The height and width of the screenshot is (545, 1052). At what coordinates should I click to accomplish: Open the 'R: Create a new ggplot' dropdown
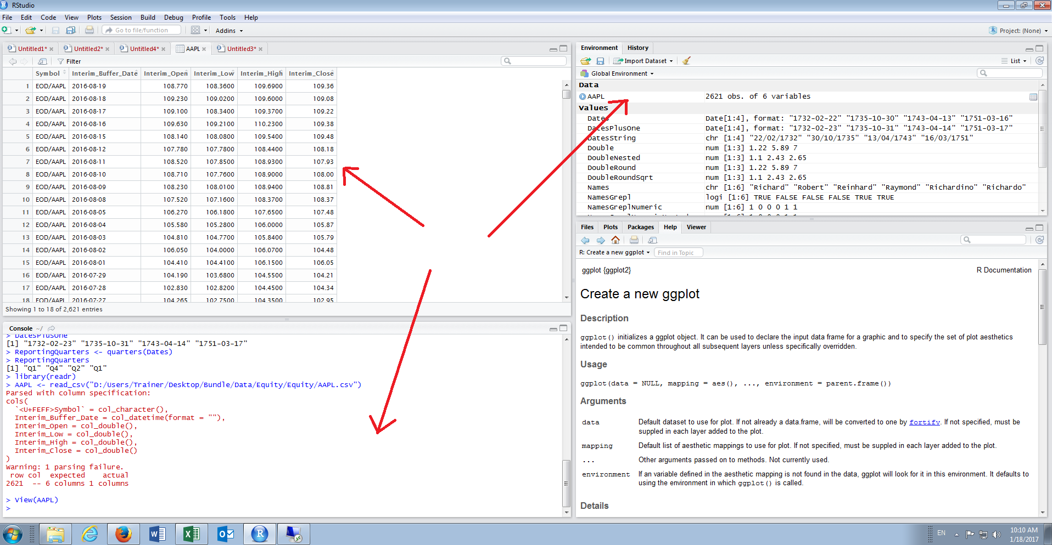(614, 253)
